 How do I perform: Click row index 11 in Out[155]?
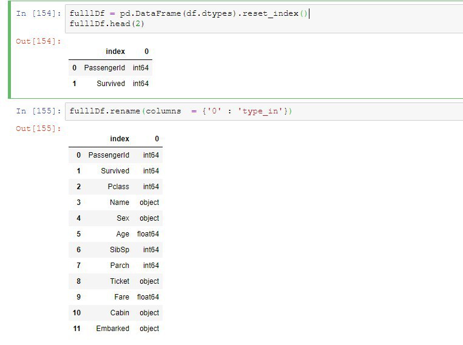[x=76, y=329]
